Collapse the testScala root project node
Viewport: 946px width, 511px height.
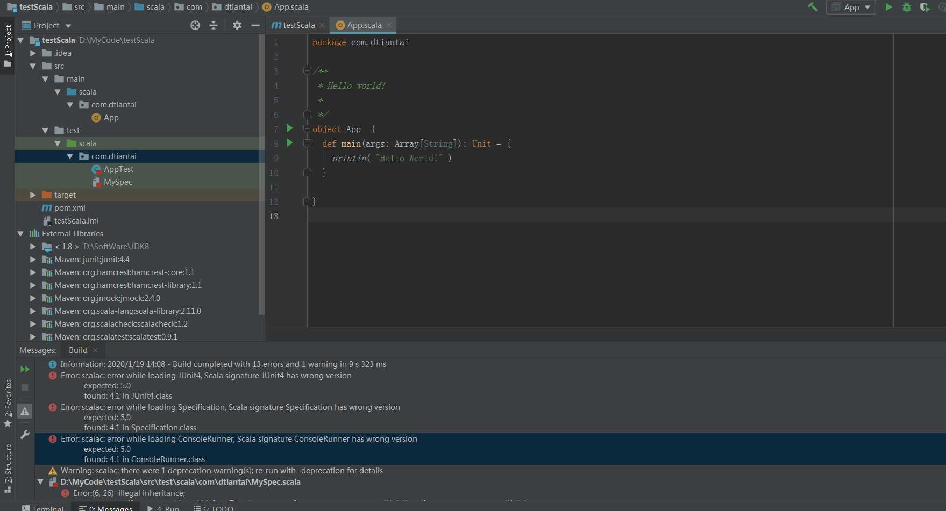click(20, 40)
